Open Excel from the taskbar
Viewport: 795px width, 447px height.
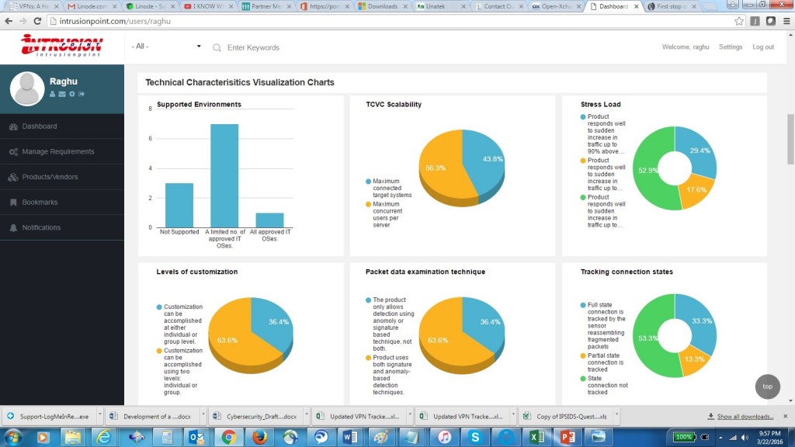[x=536, y=437]
